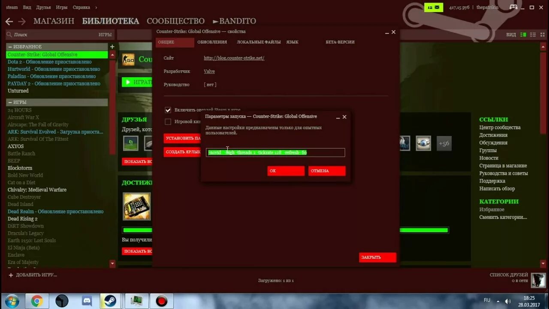Image resolution: width=549 pixels, height=309 pixels.
Task: Open the language indicator RU in tray
Action: point(487,300)
